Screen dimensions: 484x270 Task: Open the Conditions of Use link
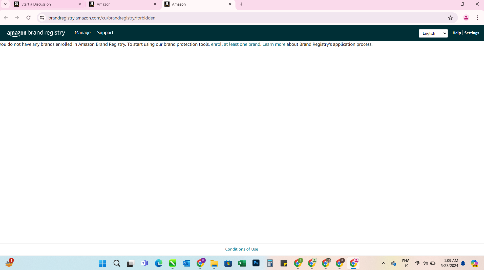click(x=242, y=249)
